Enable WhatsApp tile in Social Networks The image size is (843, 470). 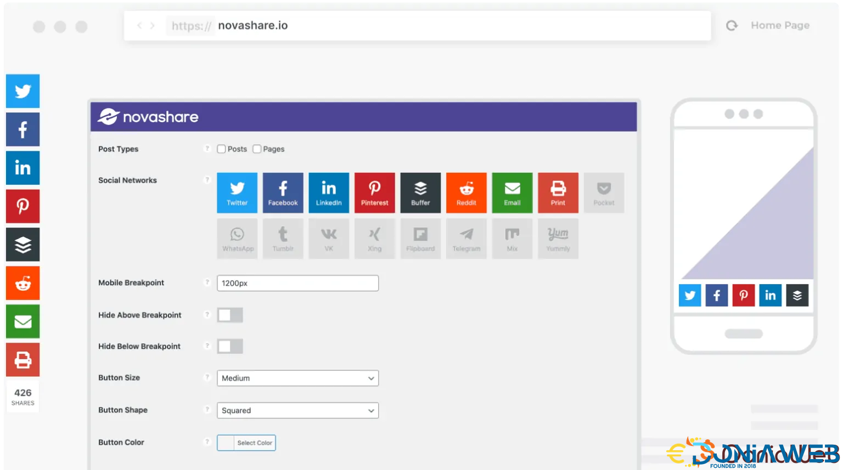[x=237, y=239]
